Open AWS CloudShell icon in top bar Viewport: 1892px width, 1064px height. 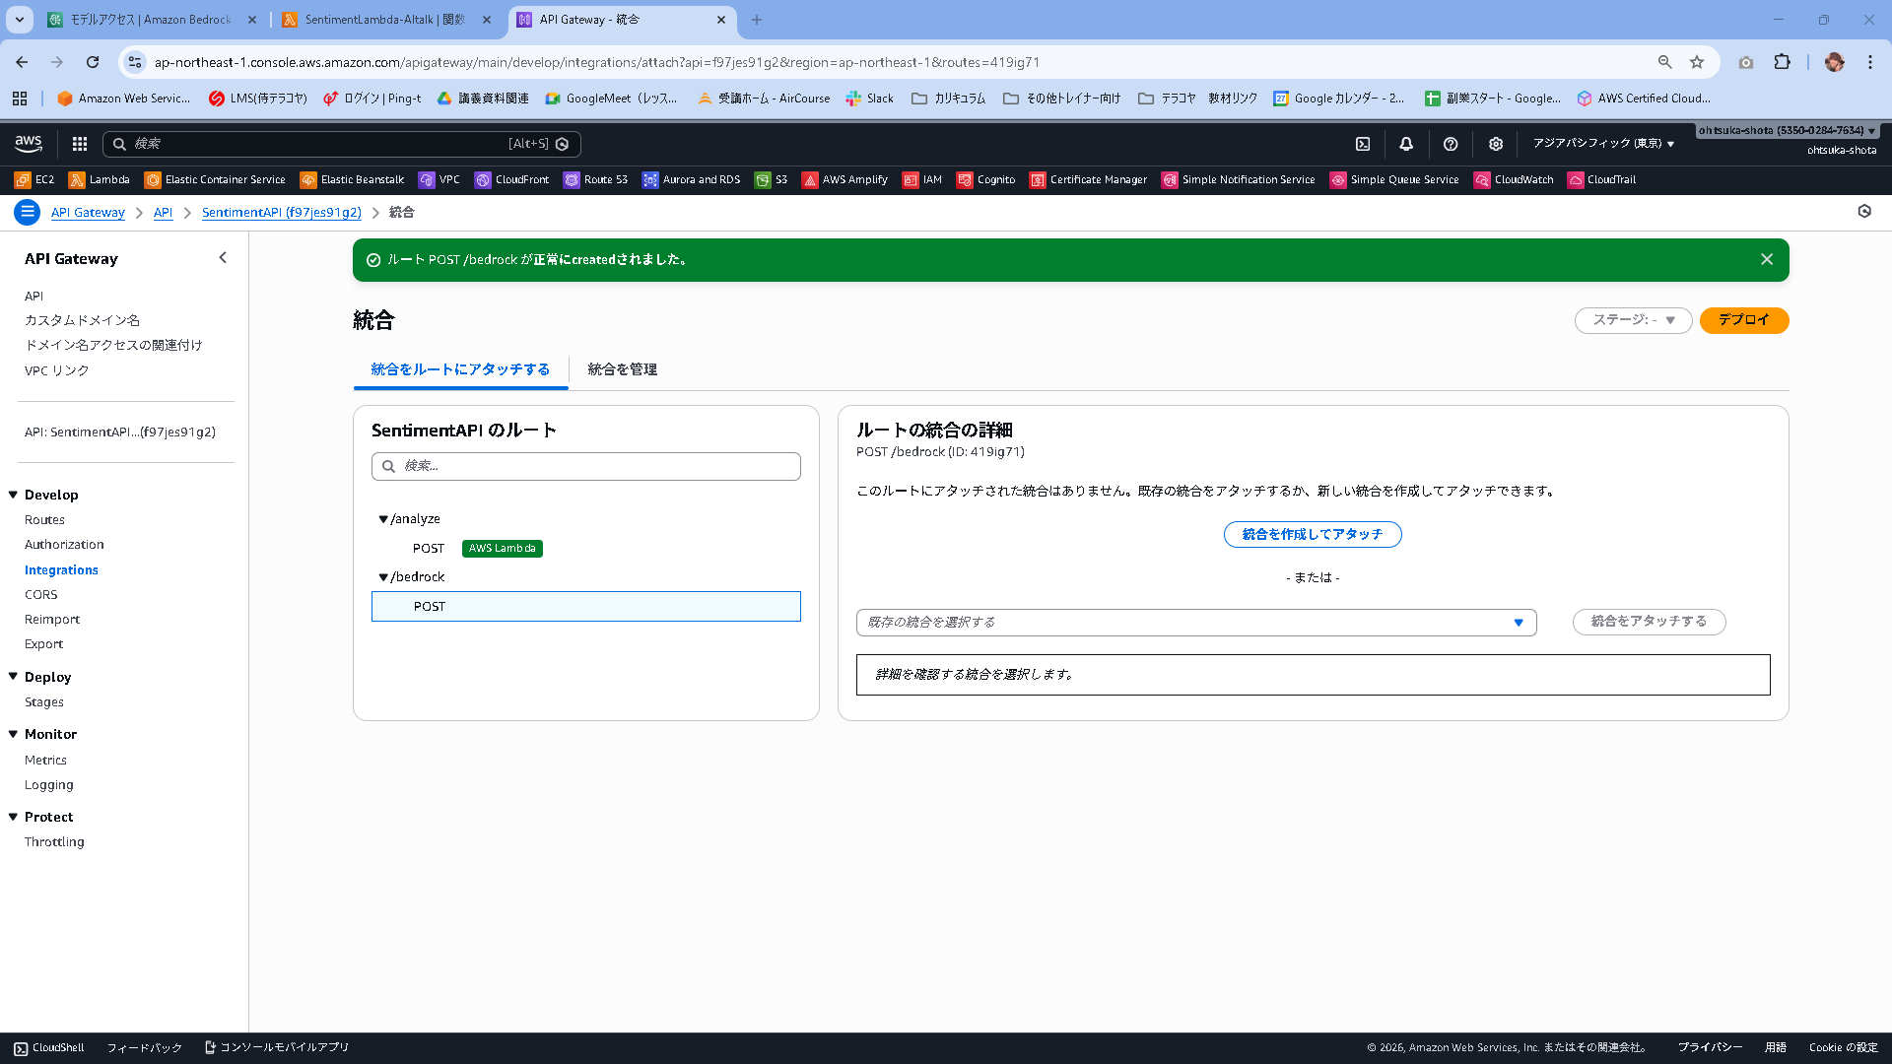[x=1363, y=144]
